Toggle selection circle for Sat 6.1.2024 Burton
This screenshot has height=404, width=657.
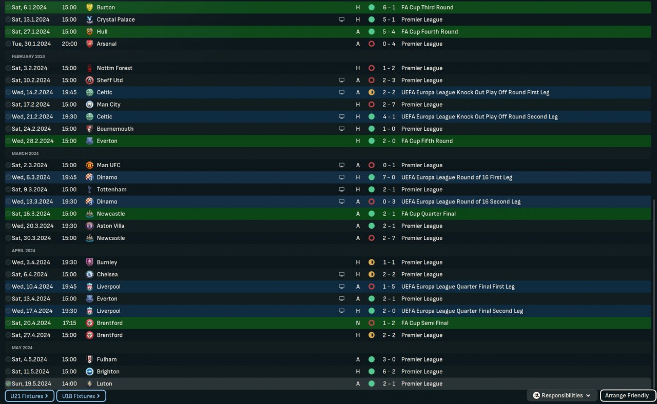coord(8,7)
